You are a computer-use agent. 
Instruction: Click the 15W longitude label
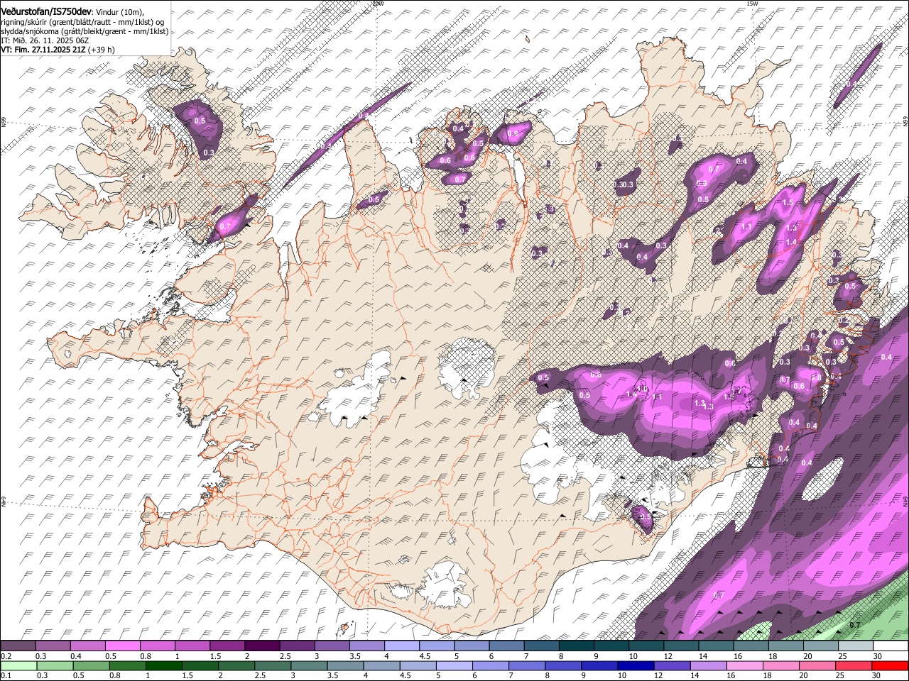click(x=752, y=4)
